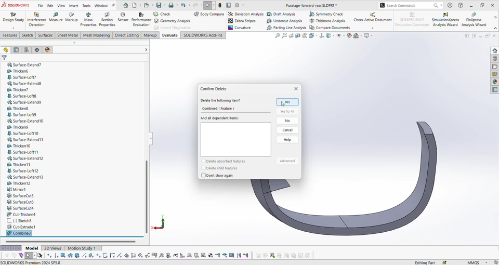499x265 pixels.
Task: Open the Insert menu
Action: click(x=73, y=6)
